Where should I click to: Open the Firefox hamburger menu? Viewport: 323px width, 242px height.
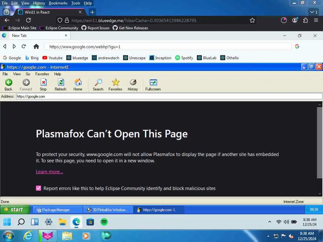[316, 20]
